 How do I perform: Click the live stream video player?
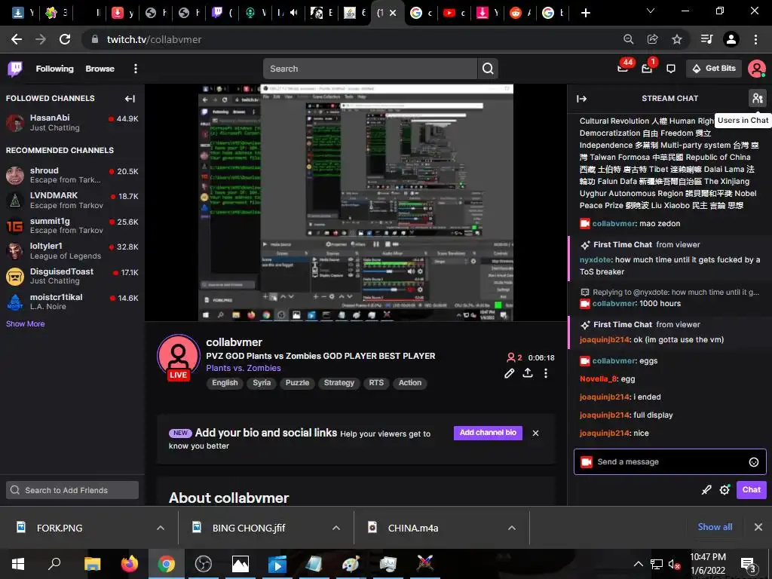[x=356, y=203]
